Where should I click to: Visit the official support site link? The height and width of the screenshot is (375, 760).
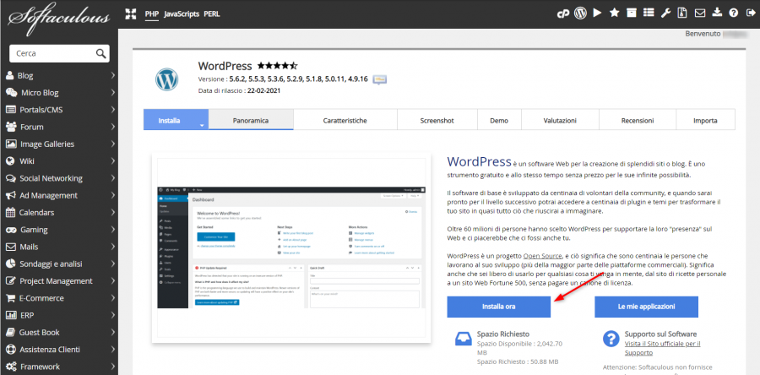(662, 348)
